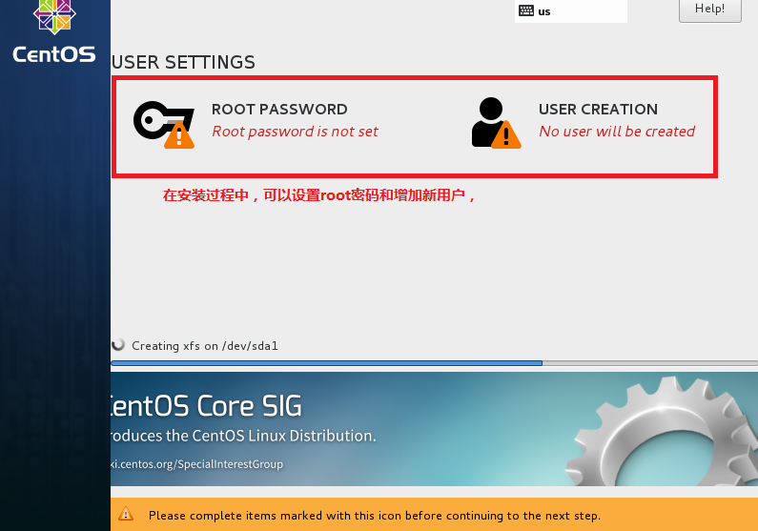Viewport: 758px width, 531px height.
Task: Select the us keyboard layout indicator
Action: pos(571,11)
